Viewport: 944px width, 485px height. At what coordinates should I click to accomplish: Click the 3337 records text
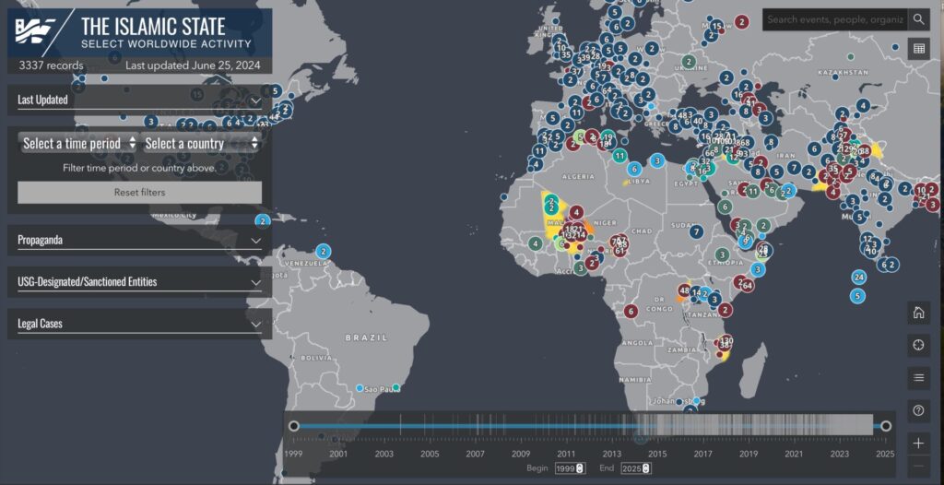click(52, 65)
